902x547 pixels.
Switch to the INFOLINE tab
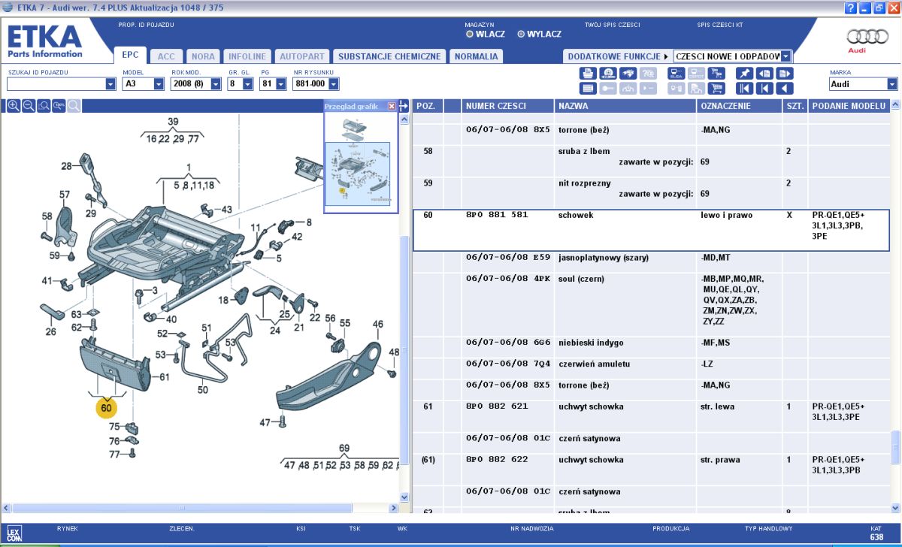(247, 56)
